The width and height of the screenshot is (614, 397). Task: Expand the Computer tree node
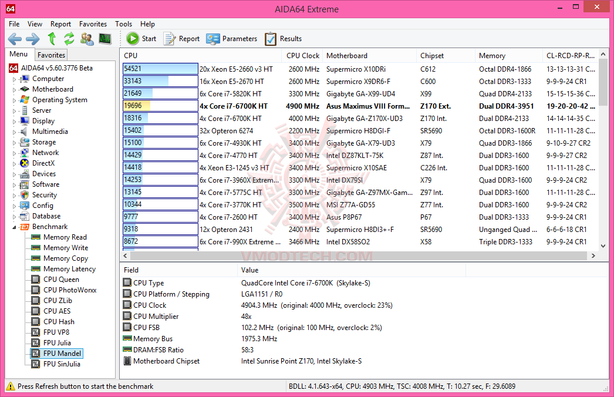point(15,79)
